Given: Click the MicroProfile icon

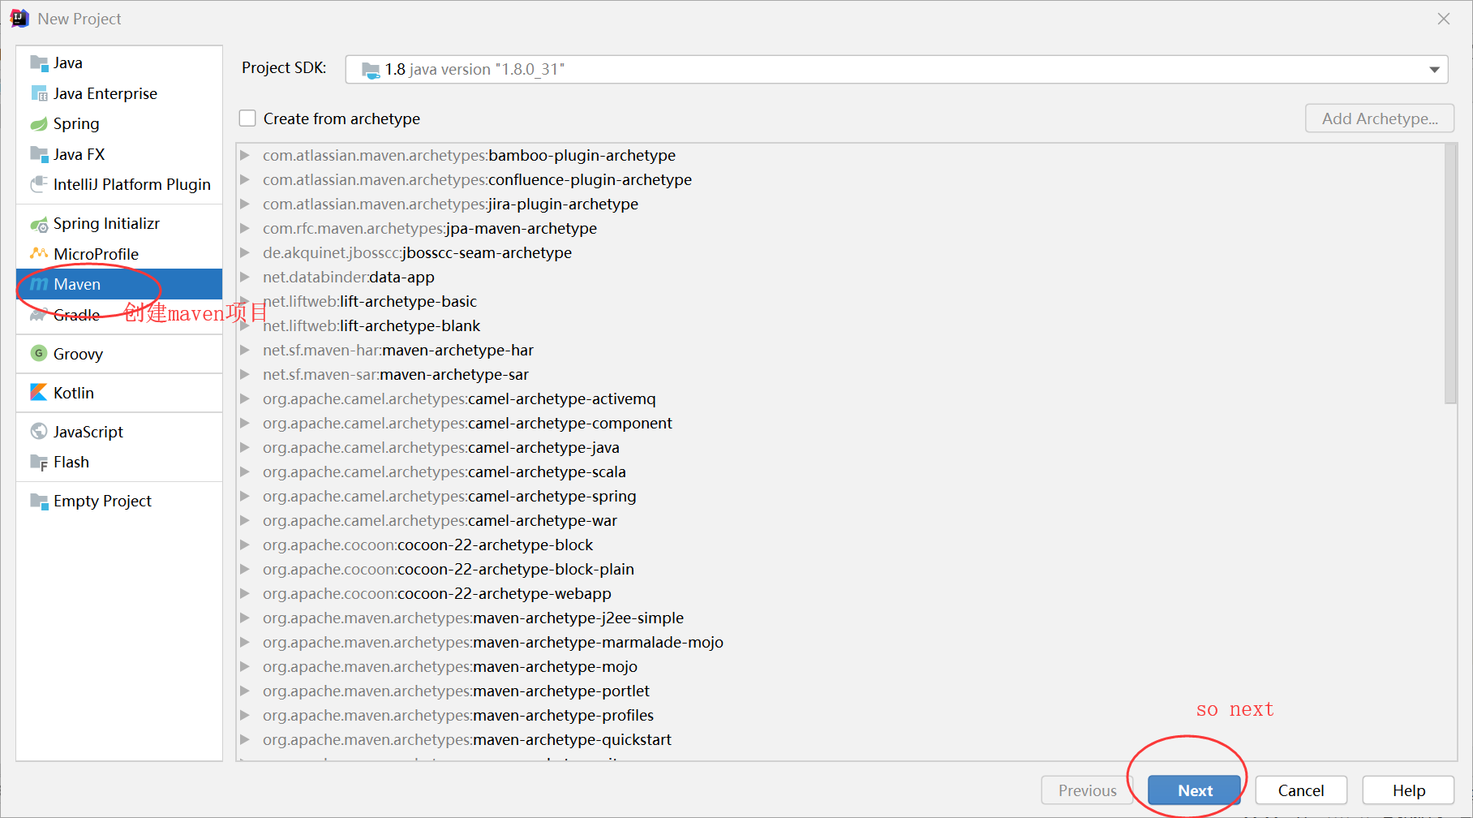Looking at the screenshot, I should click(x=39, y=254).
